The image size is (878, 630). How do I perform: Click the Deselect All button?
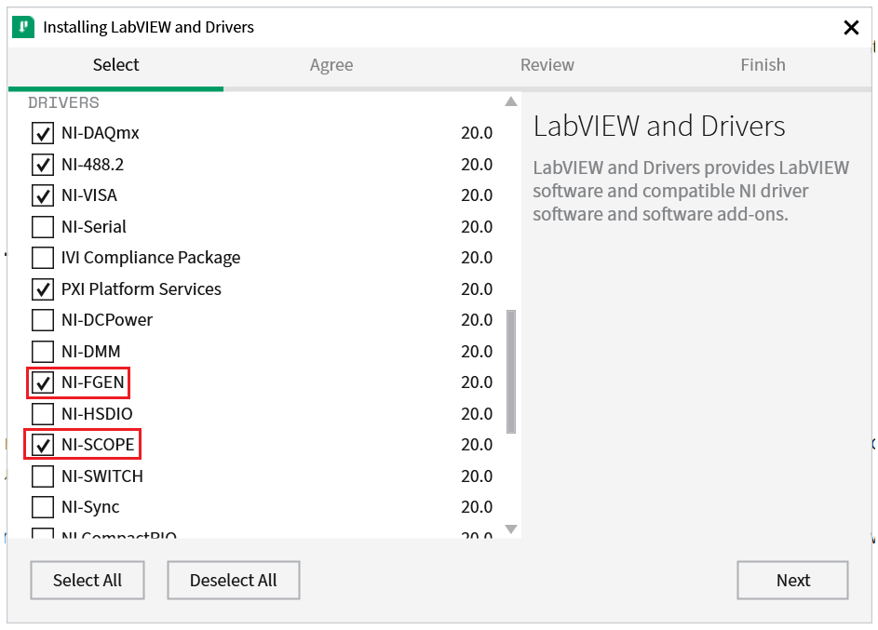(x=234, y=580)
